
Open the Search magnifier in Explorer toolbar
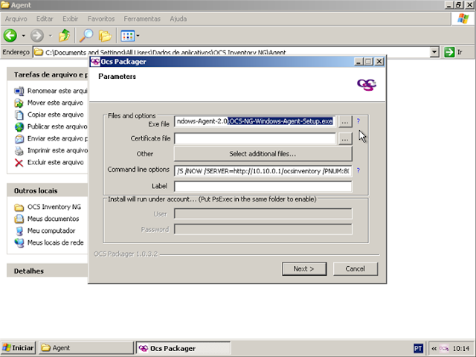(x=86, y=36)
